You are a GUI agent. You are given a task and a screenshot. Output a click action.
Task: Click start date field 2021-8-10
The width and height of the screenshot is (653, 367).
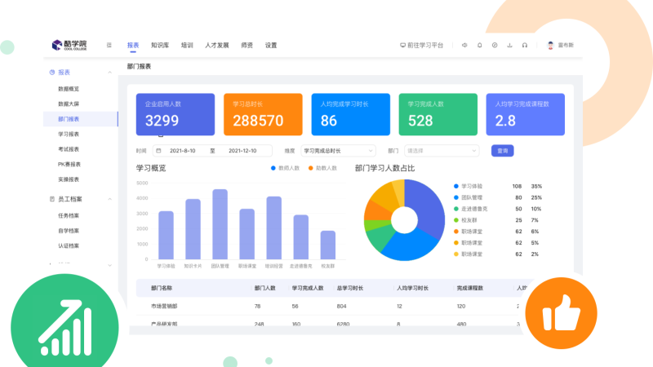pyautogui.click(x=182, y=151)
